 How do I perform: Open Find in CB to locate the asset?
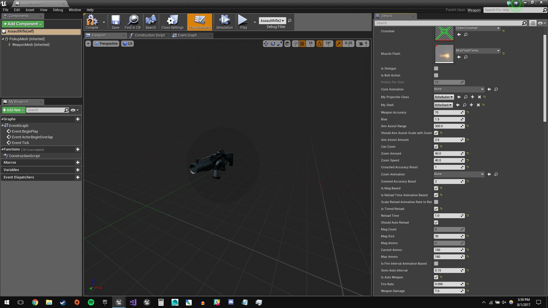pyautogui.click(x=132, y=21)
